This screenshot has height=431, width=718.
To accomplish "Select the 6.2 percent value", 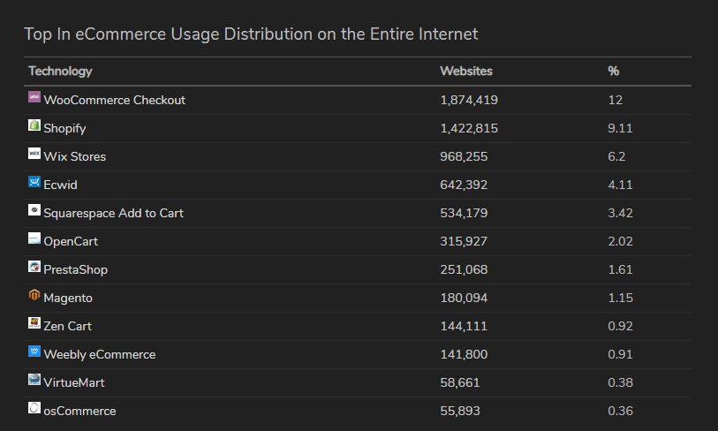I will 616,156.
